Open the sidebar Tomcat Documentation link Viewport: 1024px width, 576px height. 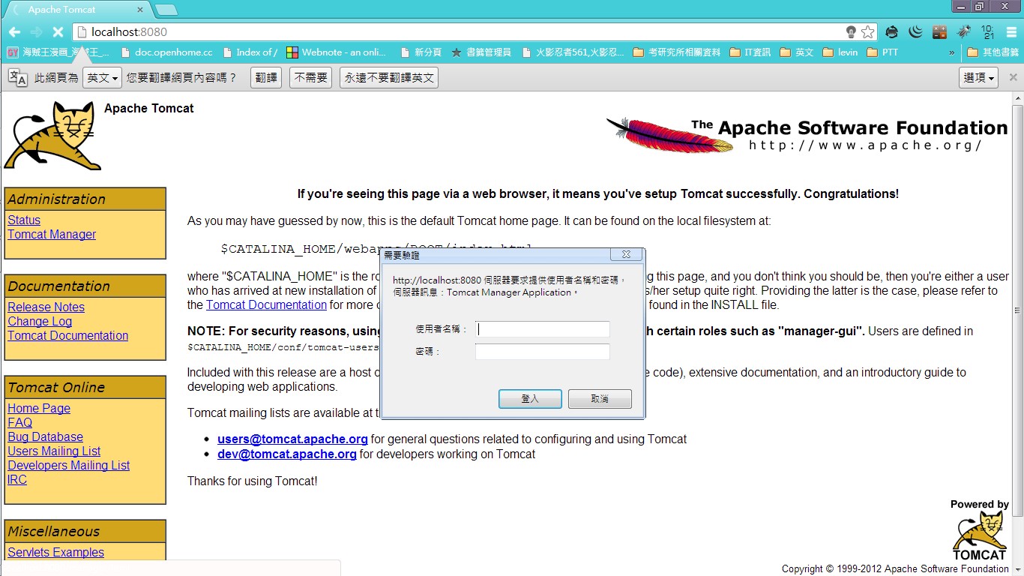67,335
